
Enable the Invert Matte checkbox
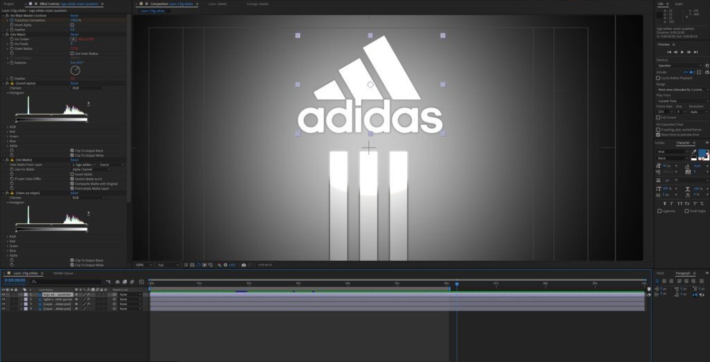[72, 174]
